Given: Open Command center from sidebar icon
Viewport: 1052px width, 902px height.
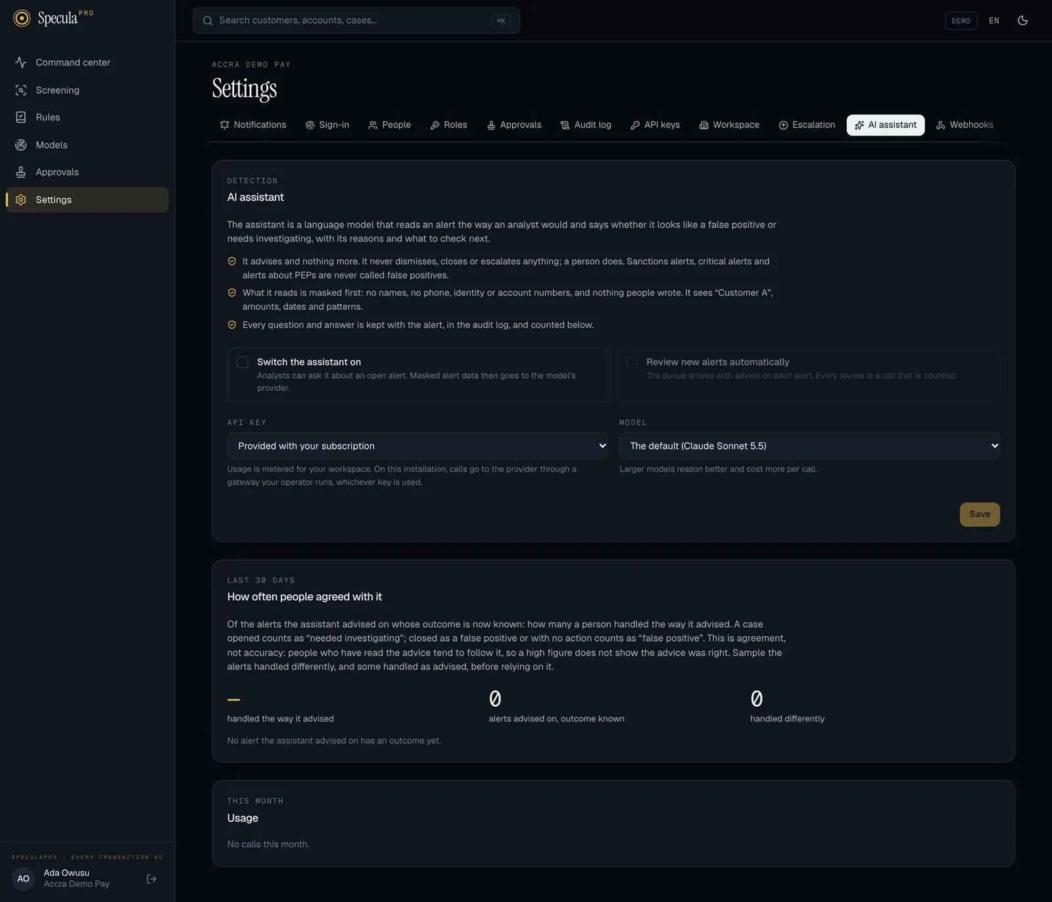Looking at the screenshot, I should 21,62.
